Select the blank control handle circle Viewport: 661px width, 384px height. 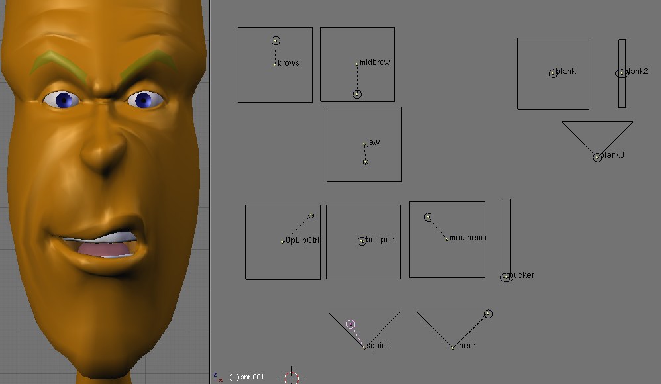(x=553, y=73)
